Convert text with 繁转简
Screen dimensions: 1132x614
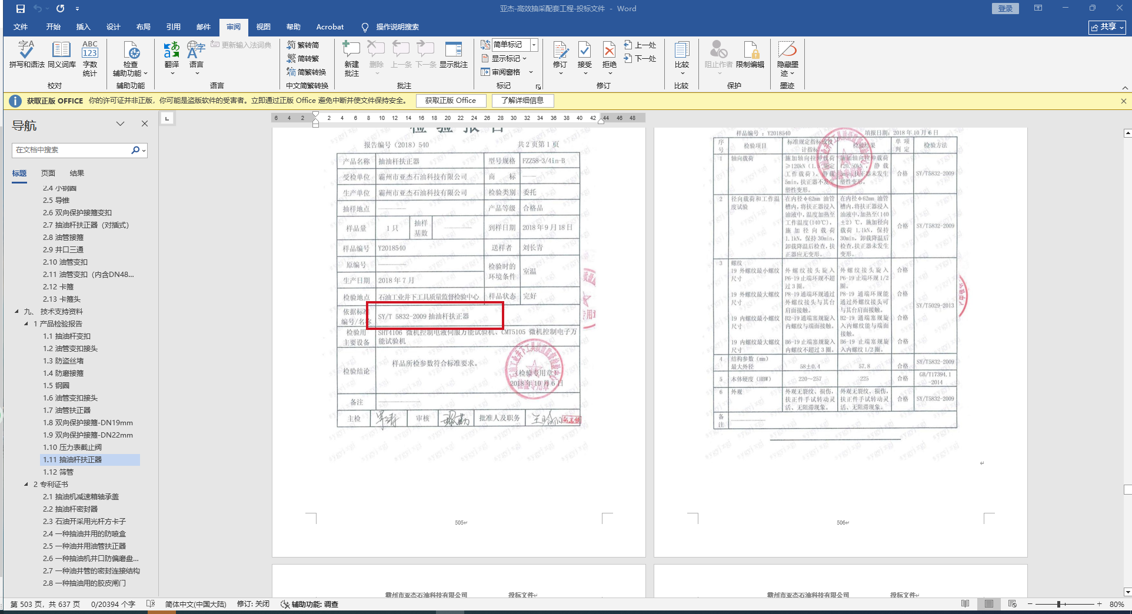coord(303,45)
